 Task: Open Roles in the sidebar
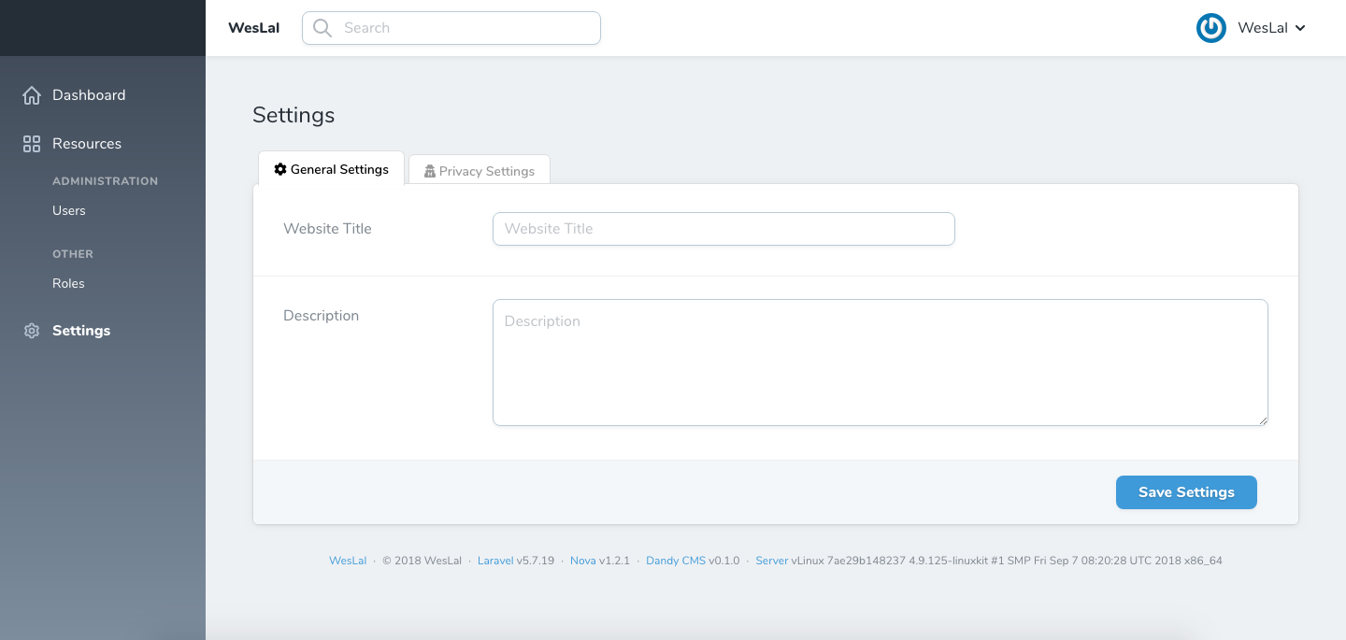pos(68,284)
